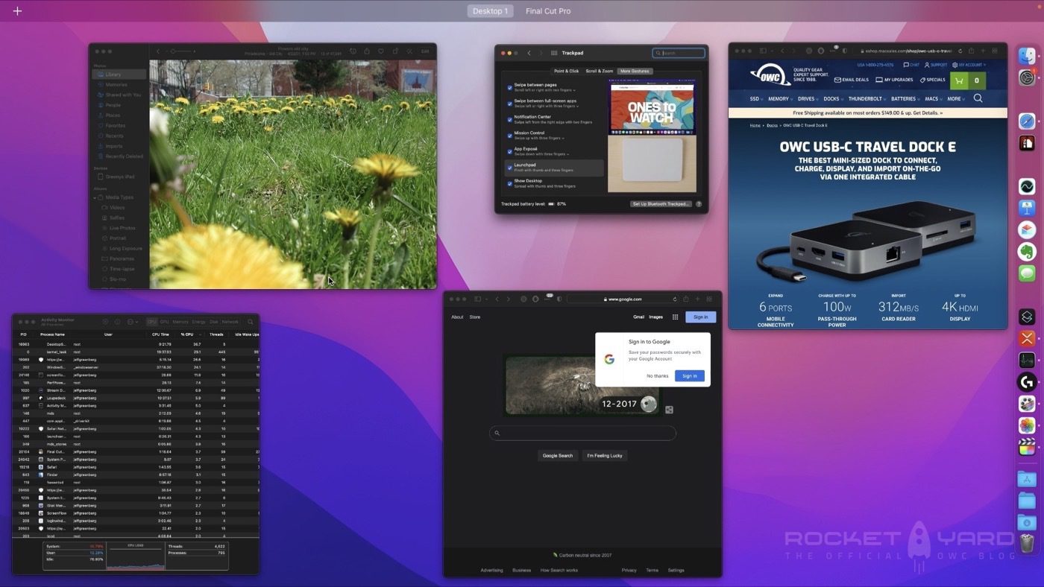Click the Google search input field
The image size is (1044, 587).
[x=582, y=433]
